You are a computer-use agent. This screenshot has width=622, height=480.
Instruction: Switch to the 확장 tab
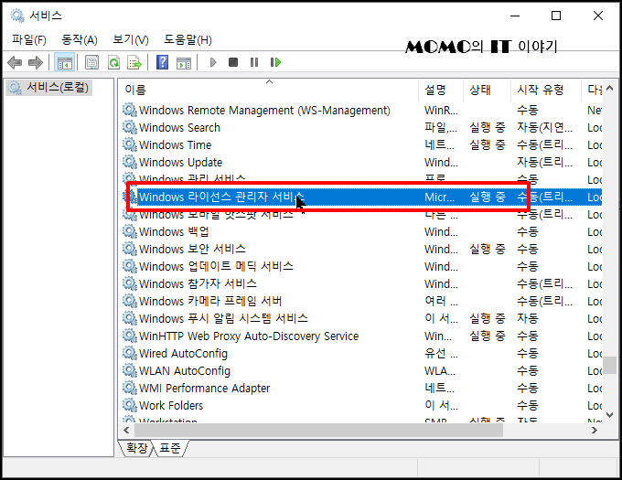[136, 448]
